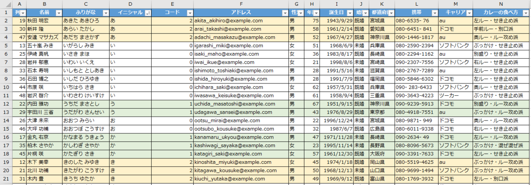Select the ツーカー carrier cell

[455, 95]
